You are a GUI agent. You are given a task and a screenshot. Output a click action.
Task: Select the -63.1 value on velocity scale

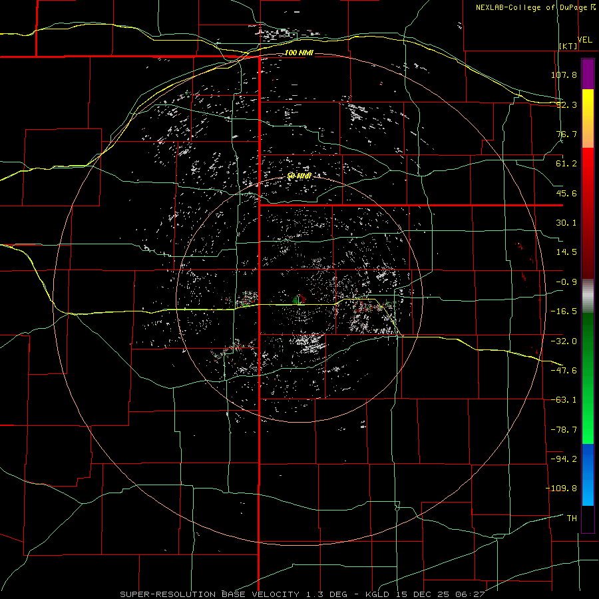coord(564,400)
